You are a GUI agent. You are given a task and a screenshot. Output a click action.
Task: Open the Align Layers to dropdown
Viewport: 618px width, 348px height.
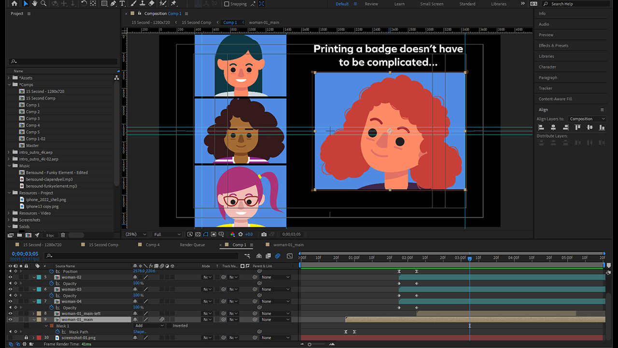[x=587, y=119]
